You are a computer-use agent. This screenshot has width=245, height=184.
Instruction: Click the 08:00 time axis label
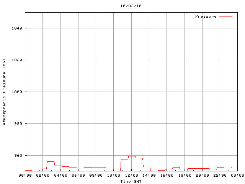tap(96, 176)
